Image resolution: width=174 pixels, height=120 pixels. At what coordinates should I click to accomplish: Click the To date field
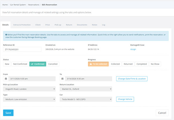pyautogui.click(x=88, y=79)
